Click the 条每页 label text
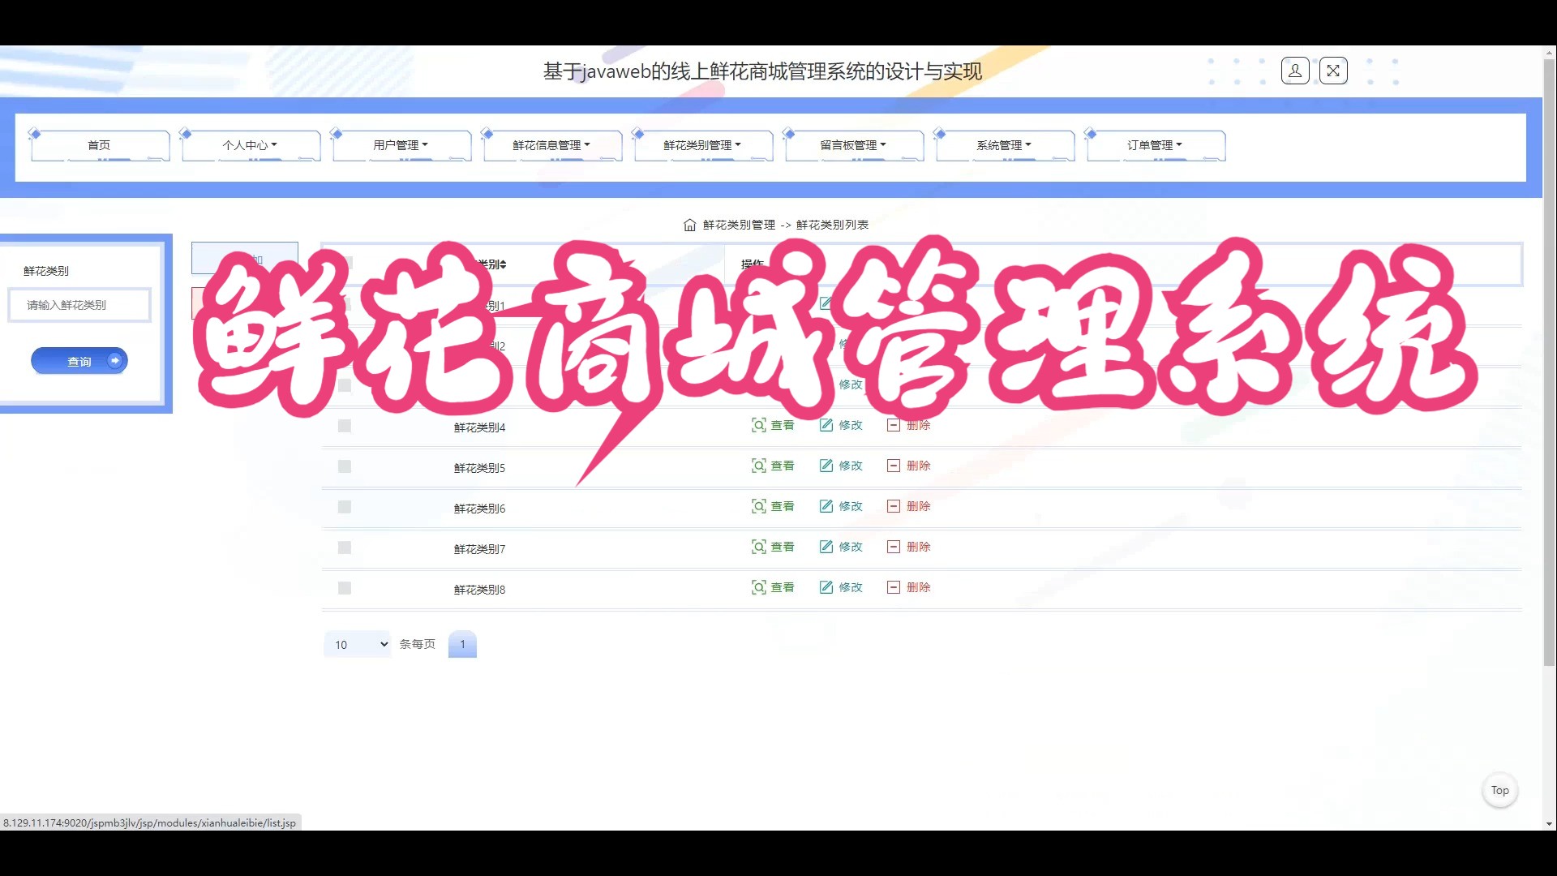This screenshot has width=1557, height=876. [418, 644]
